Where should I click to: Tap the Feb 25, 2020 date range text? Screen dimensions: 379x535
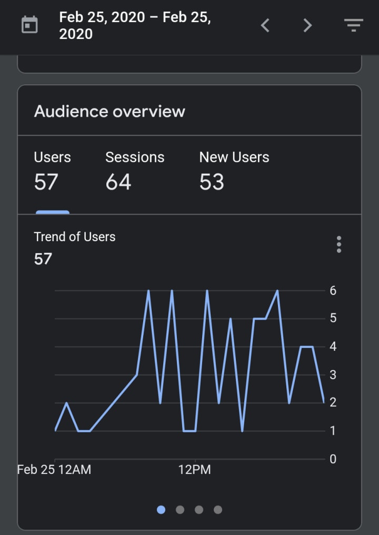[x=135, y=26]
